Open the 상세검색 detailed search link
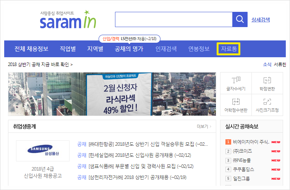This screenshot has width=290, height=190. point(261,20)
